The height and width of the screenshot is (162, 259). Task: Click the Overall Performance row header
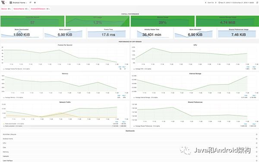(130, 14)
